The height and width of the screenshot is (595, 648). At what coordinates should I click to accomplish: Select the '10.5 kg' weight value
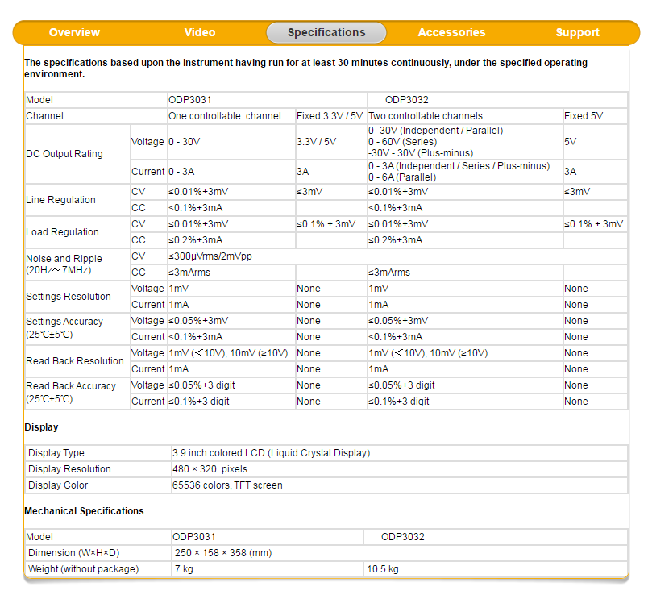[x=383, y=569]
